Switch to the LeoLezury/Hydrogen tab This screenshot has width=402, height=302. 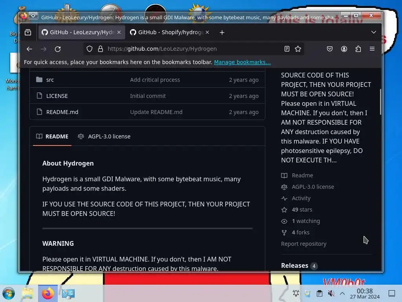(x=82, y=32)
